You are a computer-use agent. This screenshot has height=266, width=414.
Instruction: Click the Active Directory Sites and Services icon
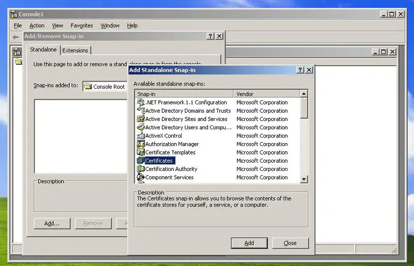(141, 119)
